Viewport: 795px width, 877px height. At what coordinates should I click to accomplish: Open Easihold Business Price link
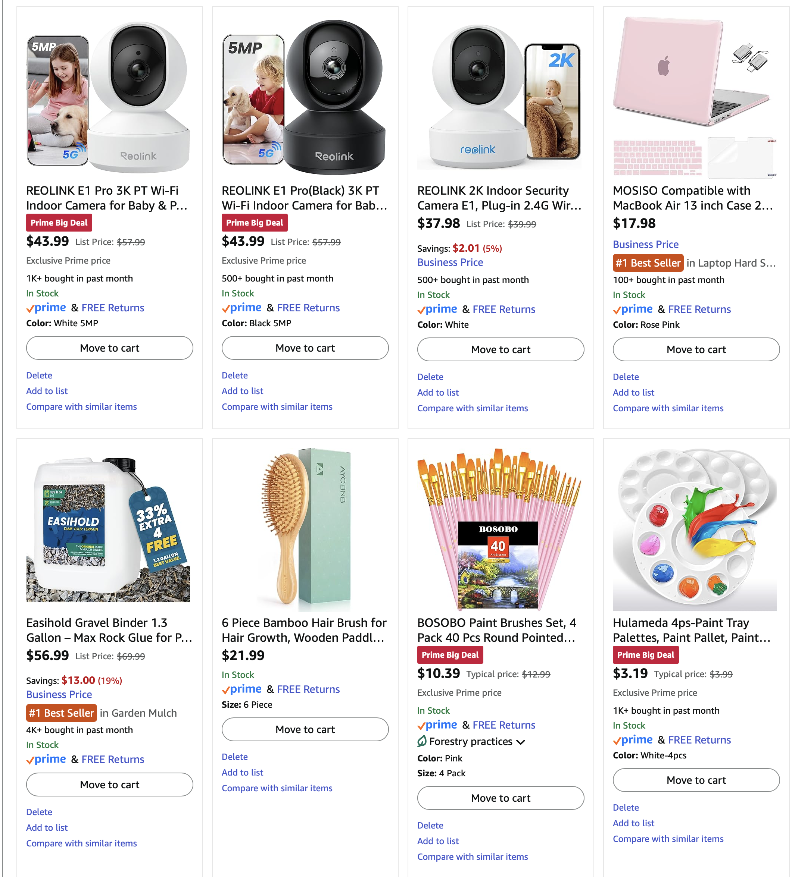(x=59, y=695)
